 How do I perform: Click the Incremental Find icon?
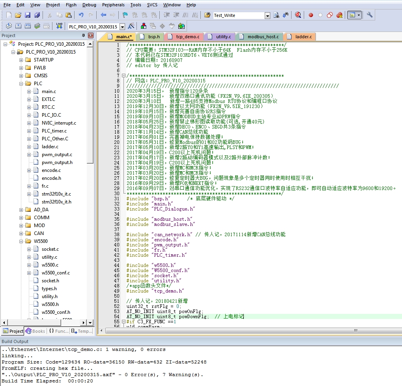[x=286, y=15]
